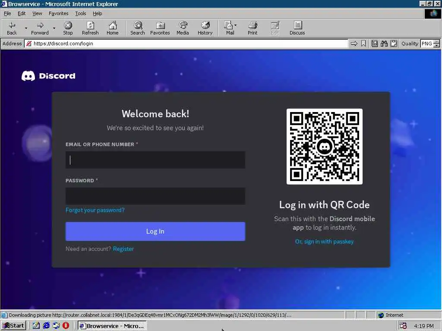The image size is (442, 331).
Task: Select the Browservice taskbar button
Action: coord(112,326)
